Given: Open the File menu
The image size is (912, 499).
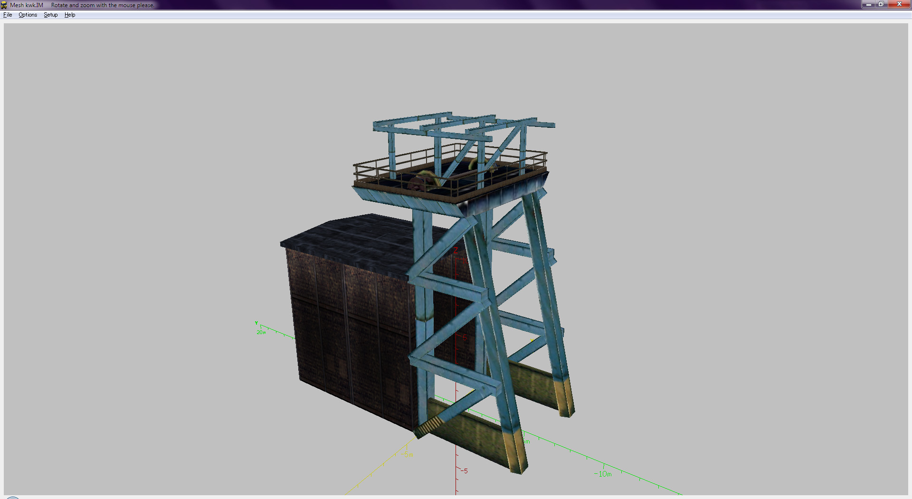Looking at the screenshot, I should click(x=8, y=15).
